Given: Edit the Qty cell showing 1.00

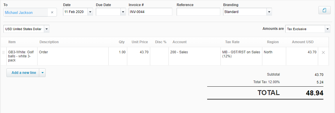Looking at the screenshot, I should point(118,56).
